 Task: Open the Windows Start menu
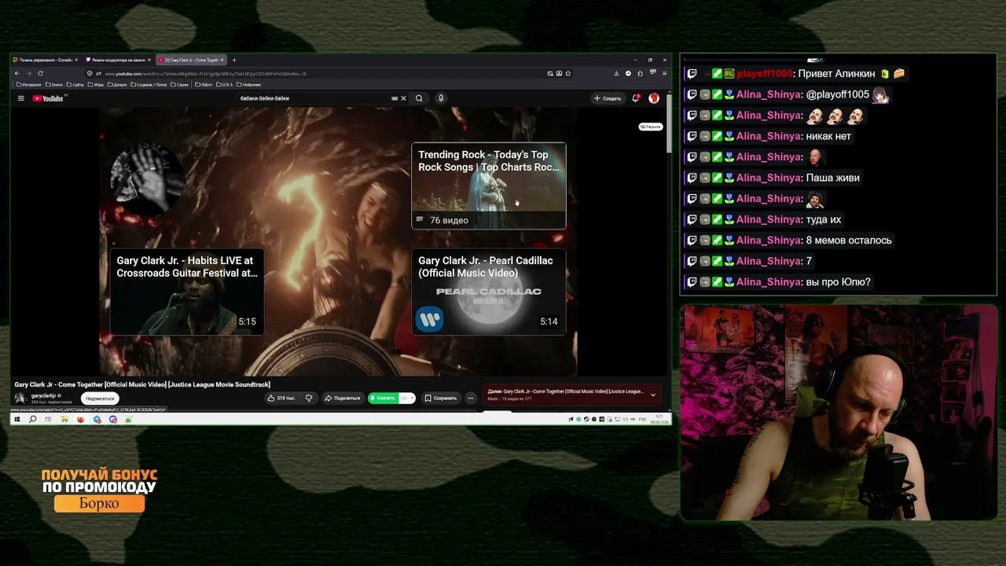click(17, 419)
